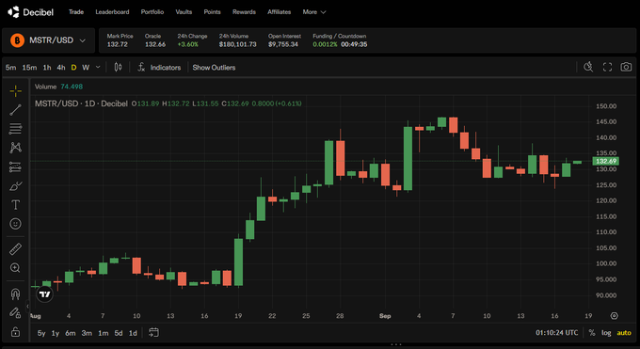Toggle percent scale on price axis

(592, 333)
